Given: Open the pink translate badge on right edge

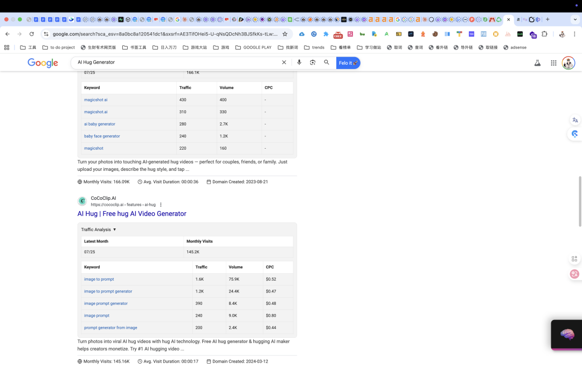Looking at the screenshot, I should coord(574,274).
